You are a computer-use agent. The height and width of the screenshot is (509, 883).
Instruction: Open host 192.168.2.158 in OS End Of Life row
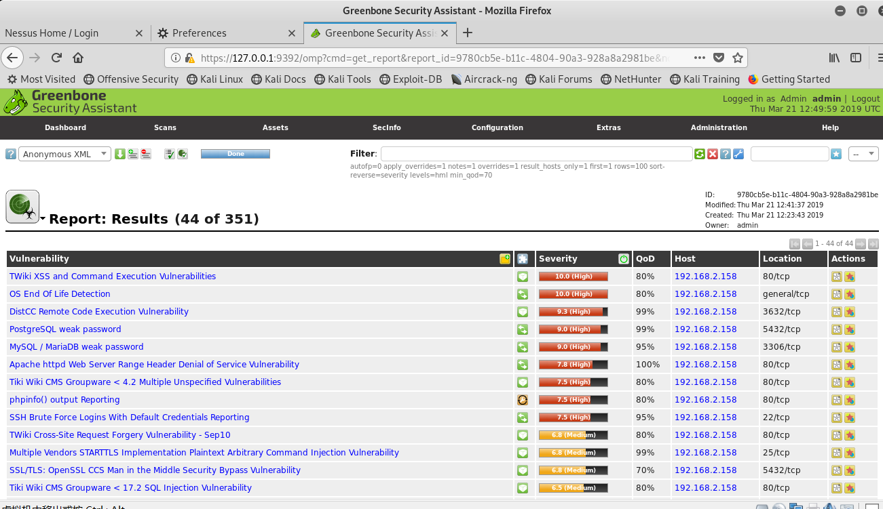705,294
